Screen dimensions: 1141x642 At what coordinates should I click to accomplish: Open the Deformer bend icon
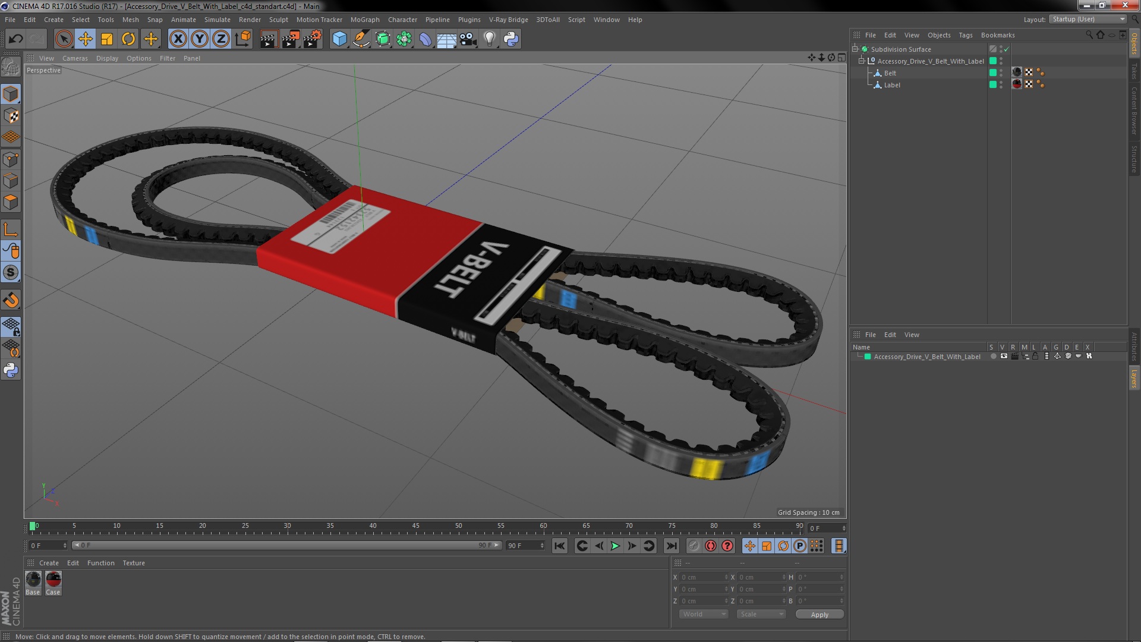coord(425,39)
